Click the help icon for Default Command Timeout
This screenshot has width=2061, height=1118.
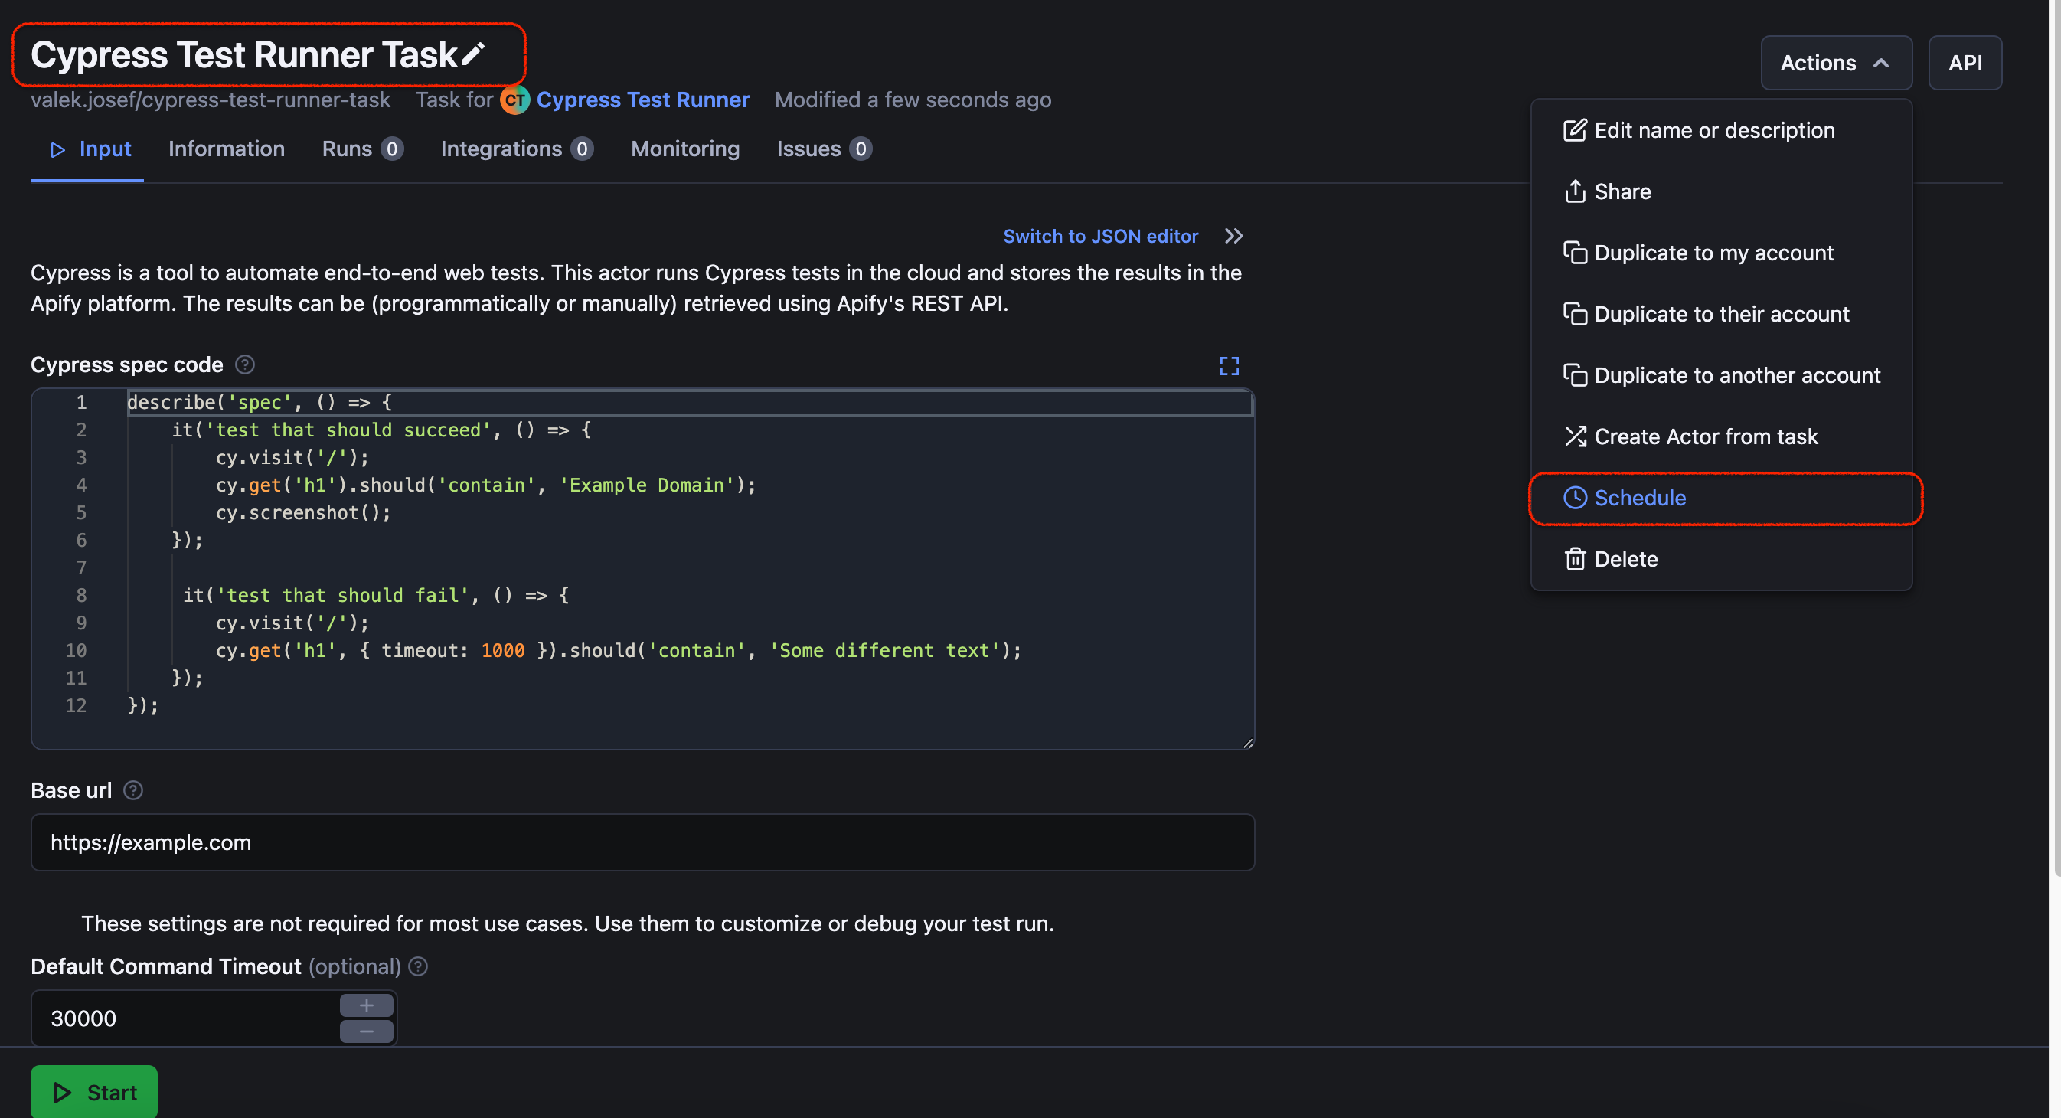pyautogui.click(x=418, y=966)
